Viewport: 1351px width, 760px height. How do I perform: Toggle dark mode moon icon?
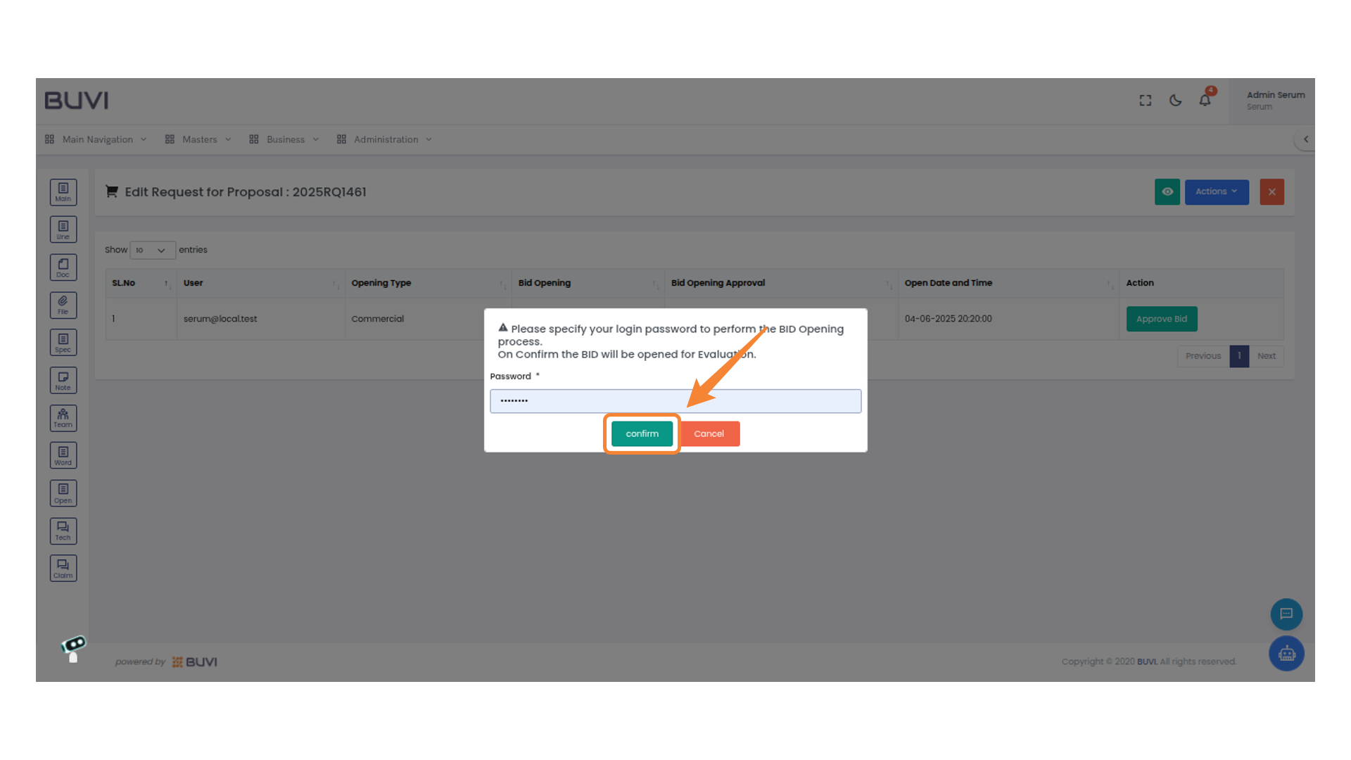(1175, 101)
